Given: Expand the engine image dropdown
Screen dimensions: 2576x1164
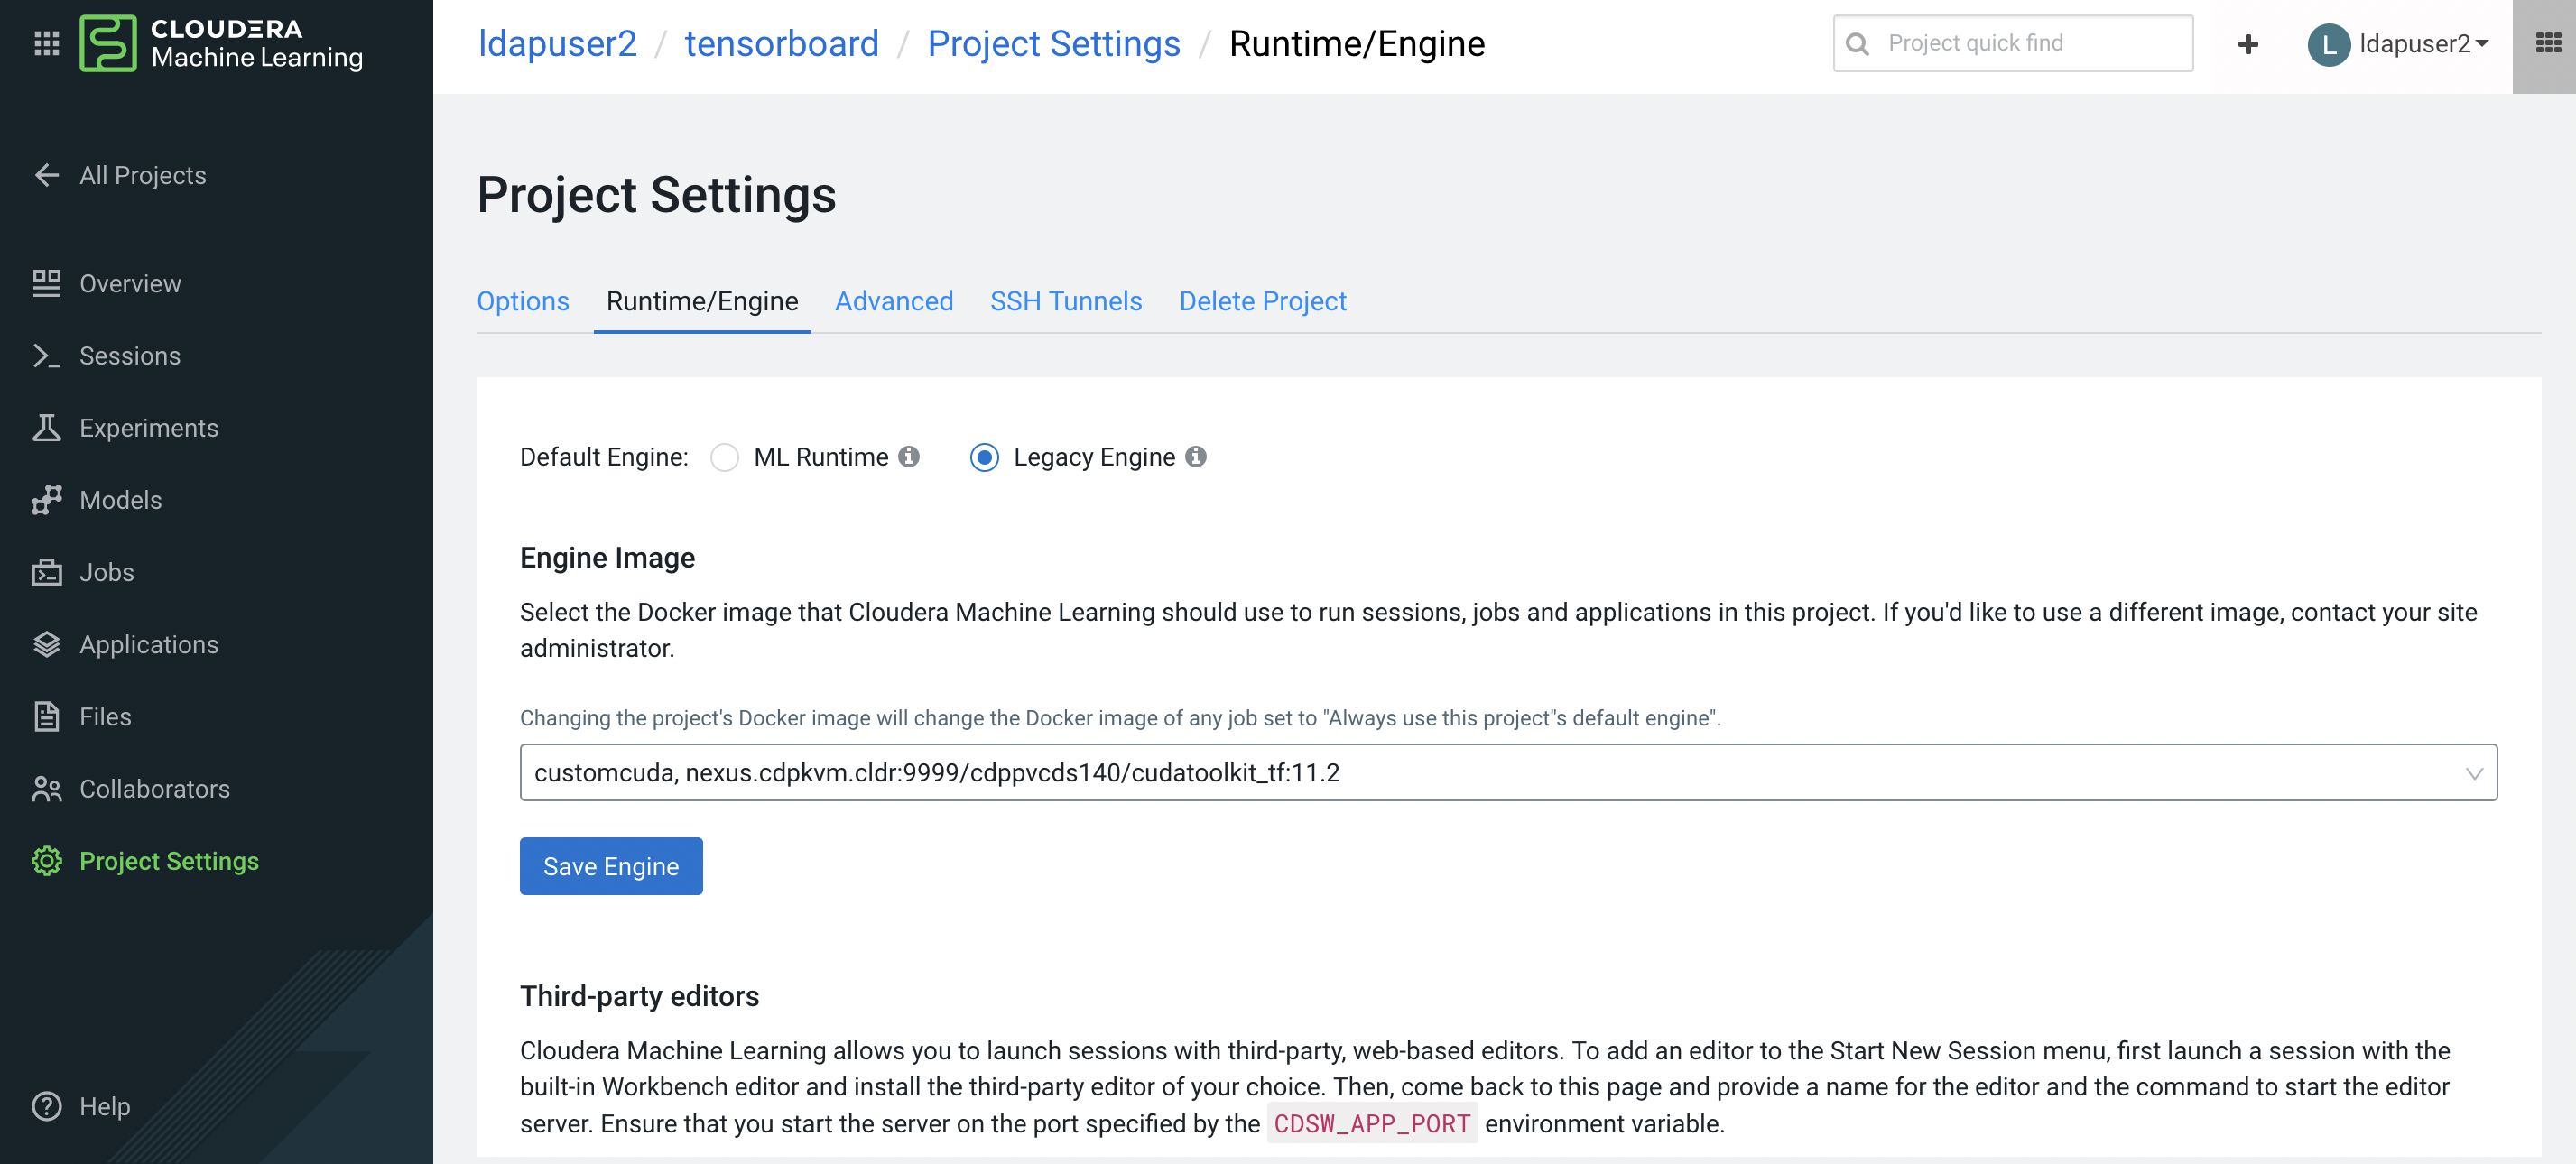Looking at the screenshot, I should 1507,772.
